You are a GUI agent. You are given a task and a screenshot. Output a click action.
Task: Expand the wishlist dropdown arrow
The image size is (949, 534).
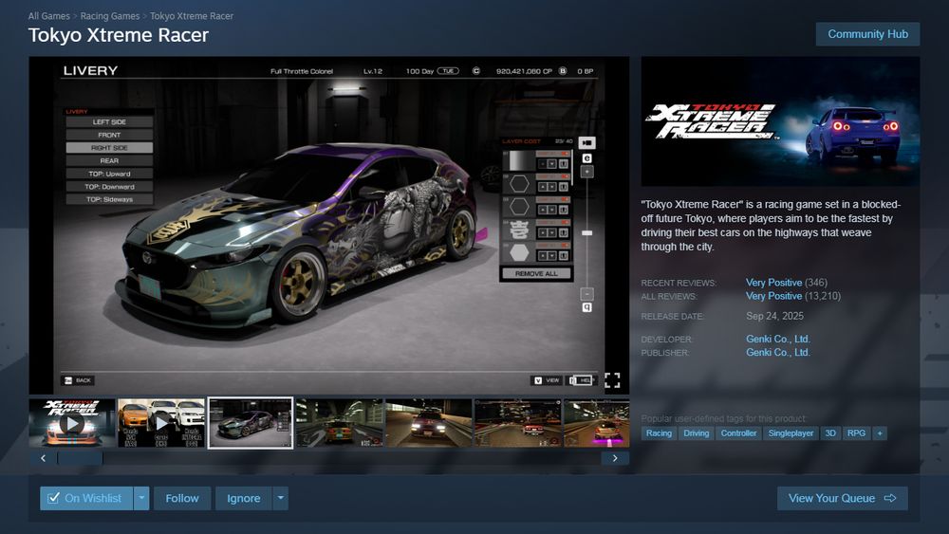141,498
